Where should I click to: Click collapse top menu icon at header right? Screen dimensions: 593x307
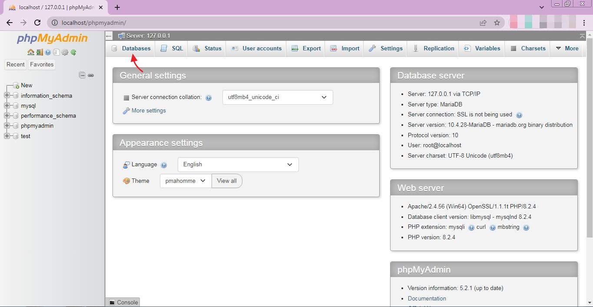tap(582, 36)
